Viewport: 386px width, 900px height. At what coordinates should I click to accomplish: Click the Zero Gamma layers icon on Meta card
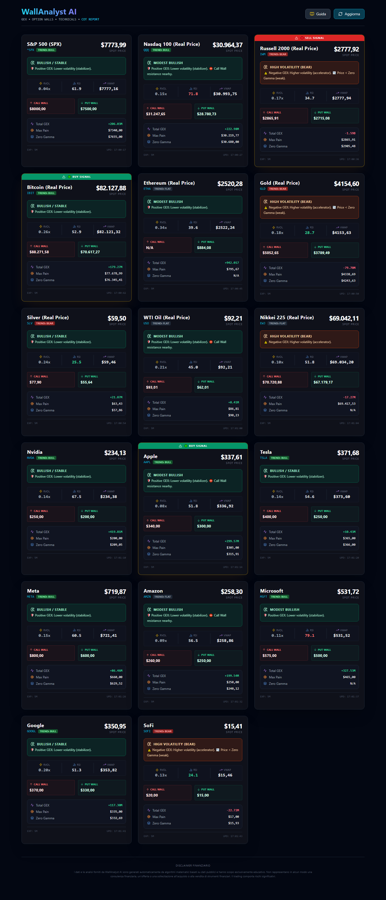click(x=32, y=684)
